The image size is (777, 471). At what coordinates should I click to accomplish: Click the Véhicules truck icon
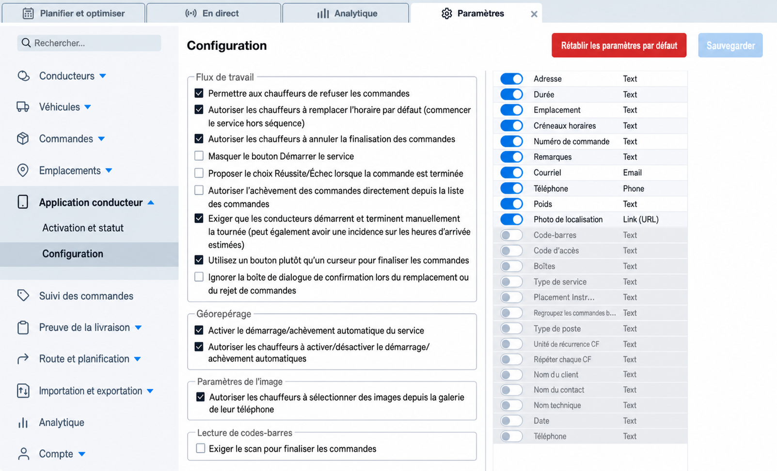[23, 107]
